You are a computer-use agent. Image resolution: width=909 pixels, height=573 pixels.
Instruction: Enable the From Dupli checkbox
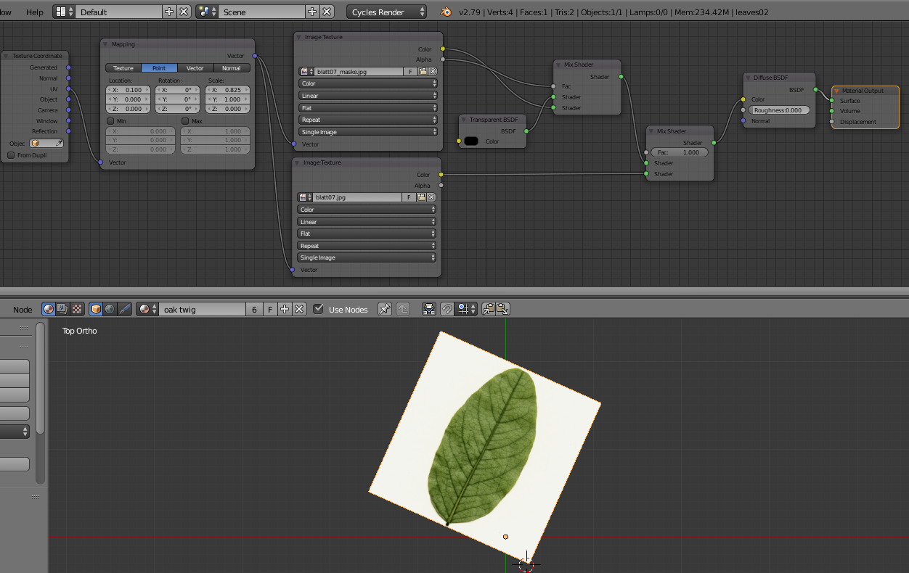click(11, 155)
